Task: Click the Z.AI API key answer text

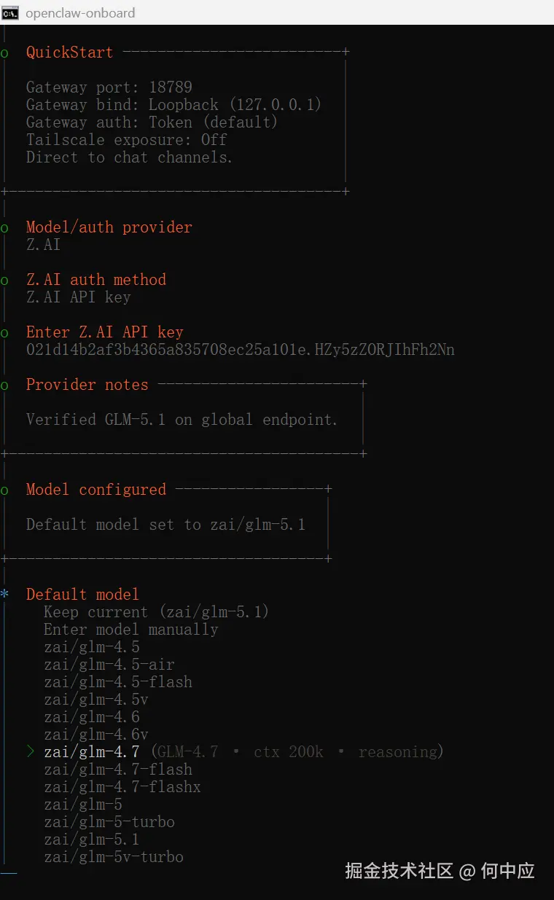Action: tap(78, 297)
